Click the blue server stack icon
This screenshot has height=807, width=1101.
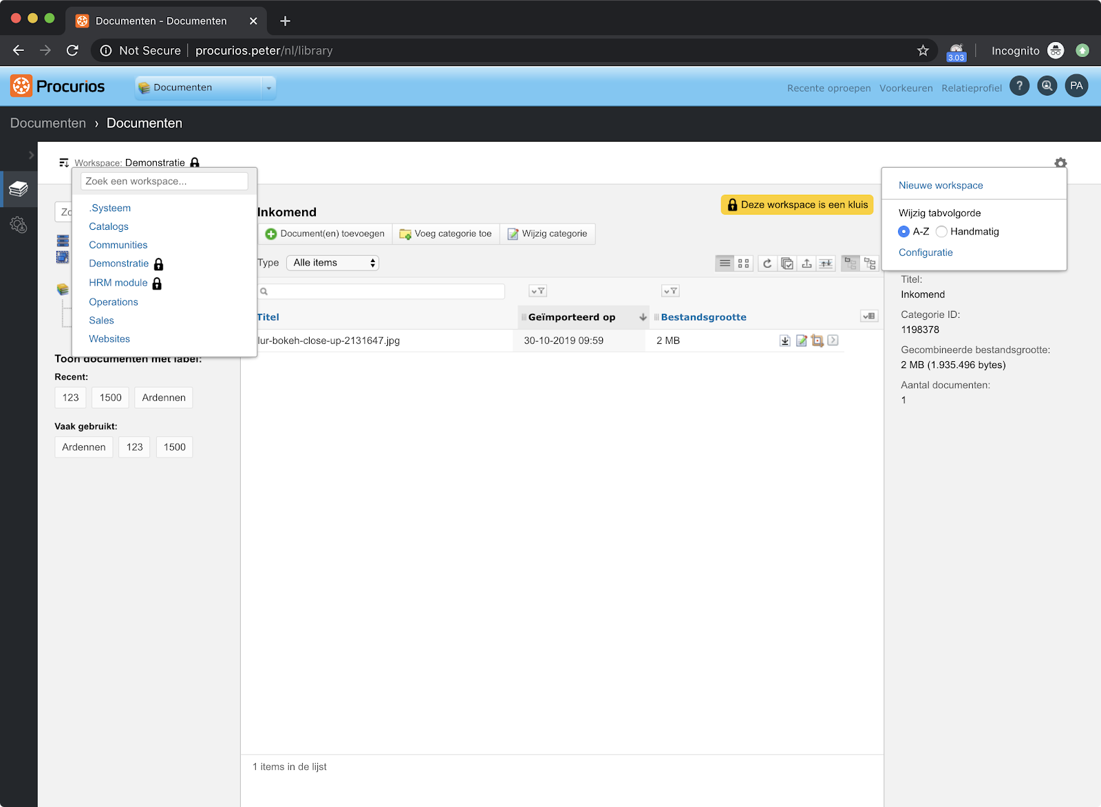[63, 240]
